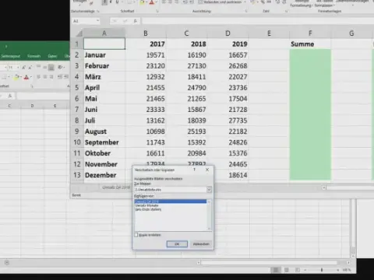Open the Seitenlayout tab in back window
This screenshot has width=374, height=280.
10,56
